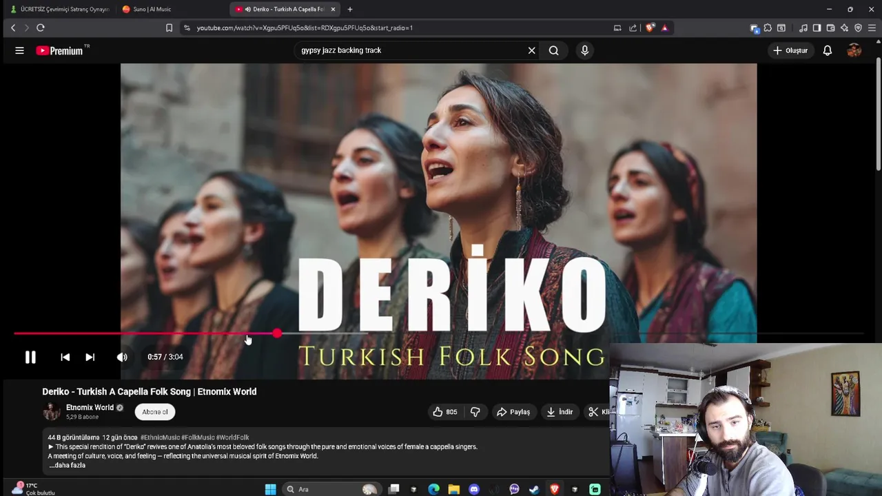Like the video with 805 likes
This screenshot has height=496, width=882.
point(444,412)
